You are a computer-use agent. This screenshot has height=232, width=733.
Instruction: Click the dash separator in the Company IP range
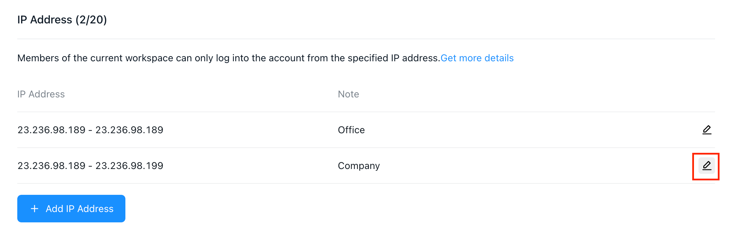point(90,166)
